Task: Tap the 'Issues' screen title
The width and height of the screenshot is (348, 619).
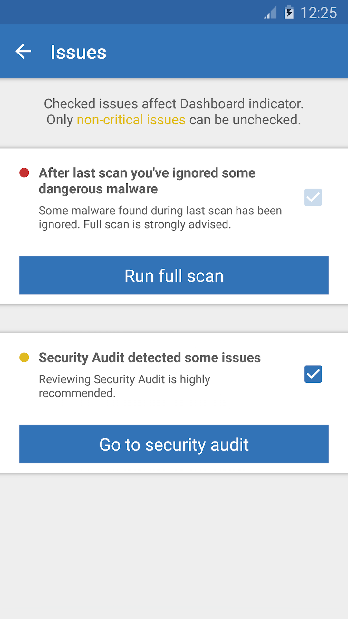Action: coord(78,52)
